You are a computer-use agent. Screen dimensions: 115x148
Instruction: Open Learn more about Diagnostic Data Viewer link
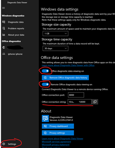click(x=63, y=139)
